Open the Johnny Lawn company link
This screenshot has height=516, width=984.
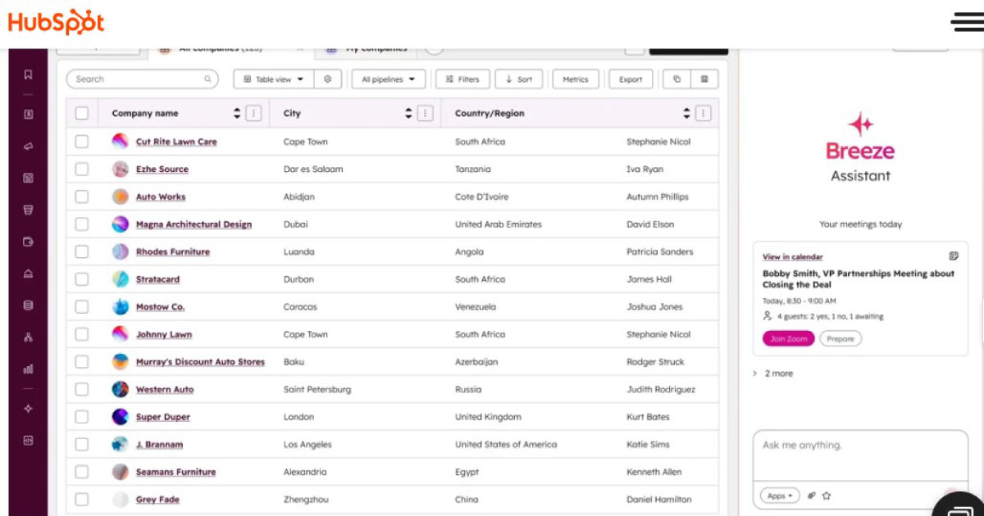164,334
